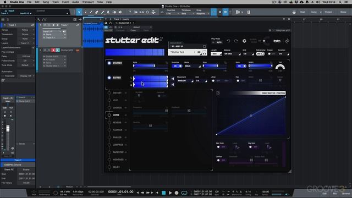Open macOS Spotlight search

coord(340,2)
